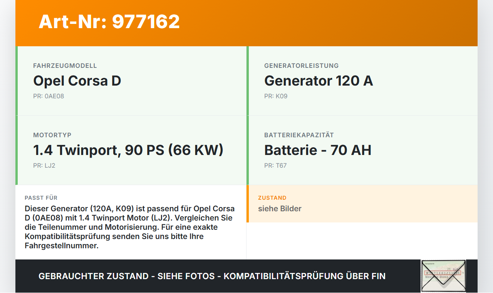Click the compatibility paragraph starting "Dieser Generator"
The height and width of the screenshot is (293, 493).
coord(130,227)
